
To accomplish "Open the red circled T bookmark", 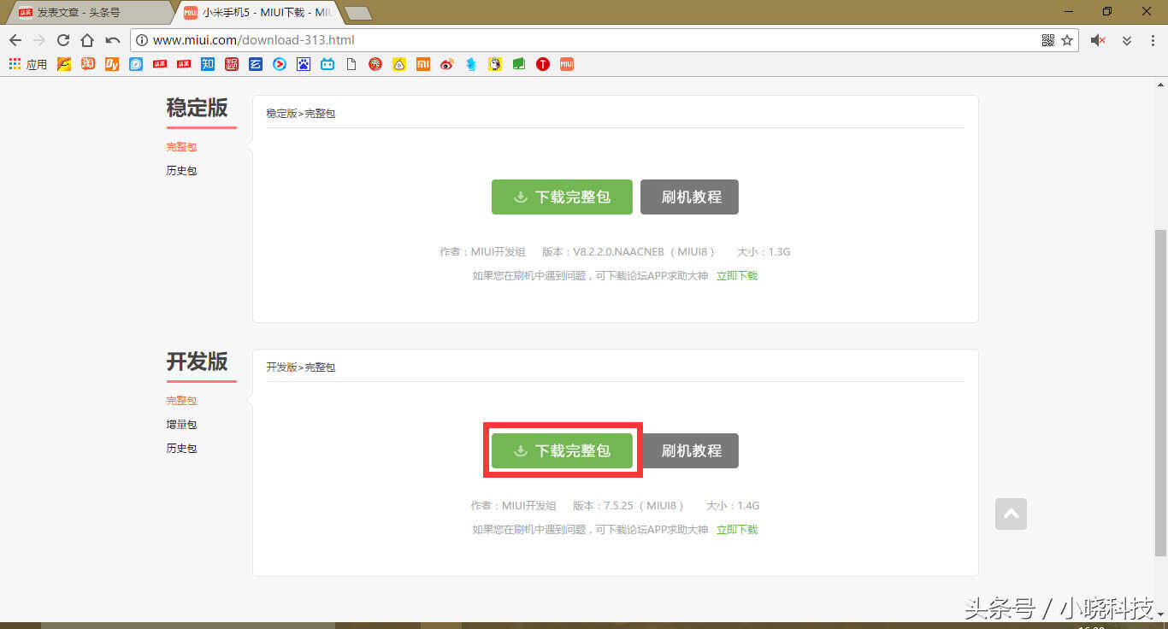I will coord(543,64).
